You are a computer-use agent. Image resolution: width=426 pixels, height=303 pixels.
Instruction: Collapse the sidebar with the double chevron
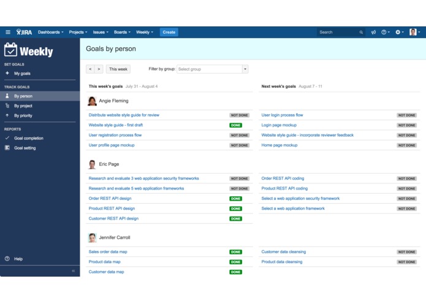[x=74, y=271]
